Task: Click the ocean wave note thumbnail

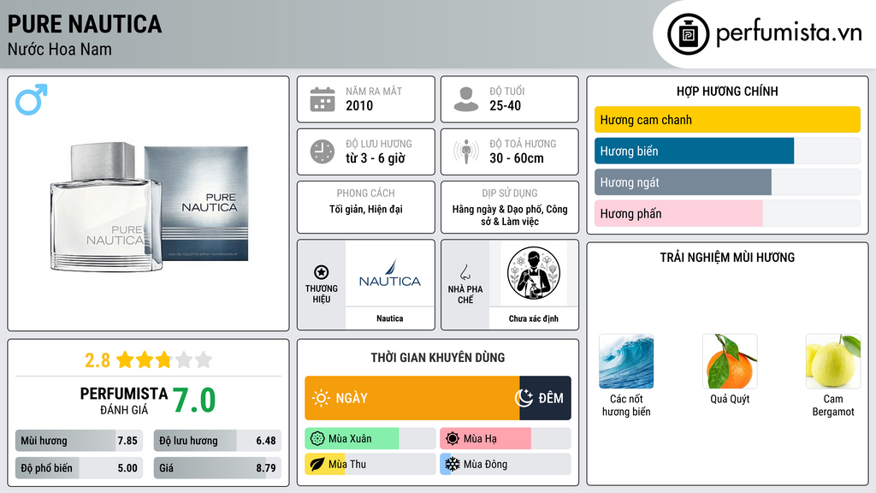Action: (x=626, y=362)
